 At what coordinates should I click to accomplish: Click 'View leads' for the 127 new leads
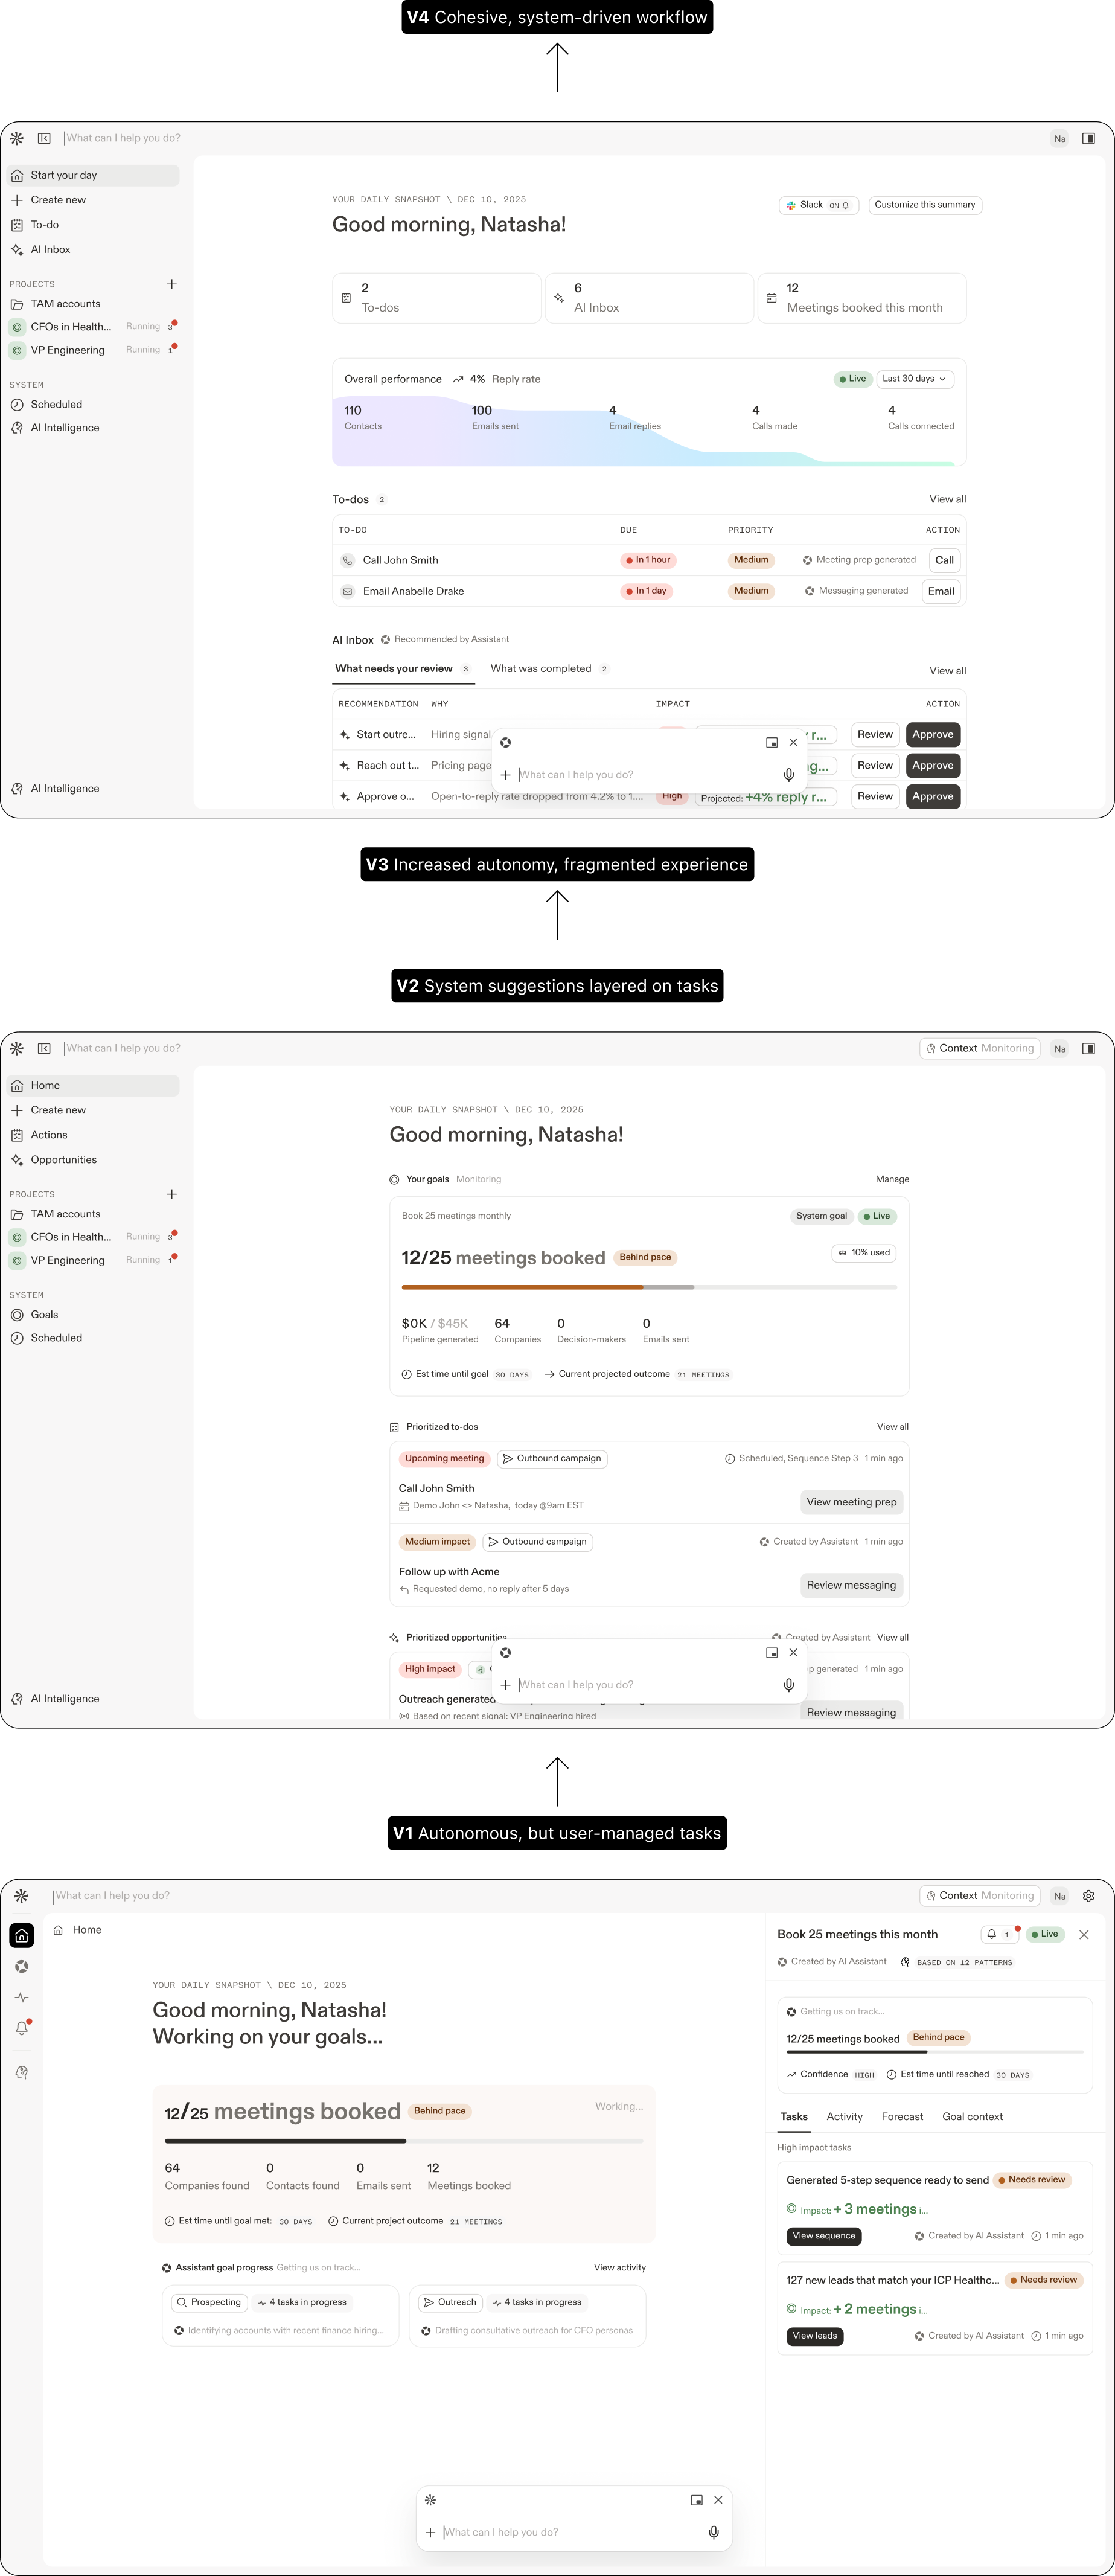[814, 2336]
